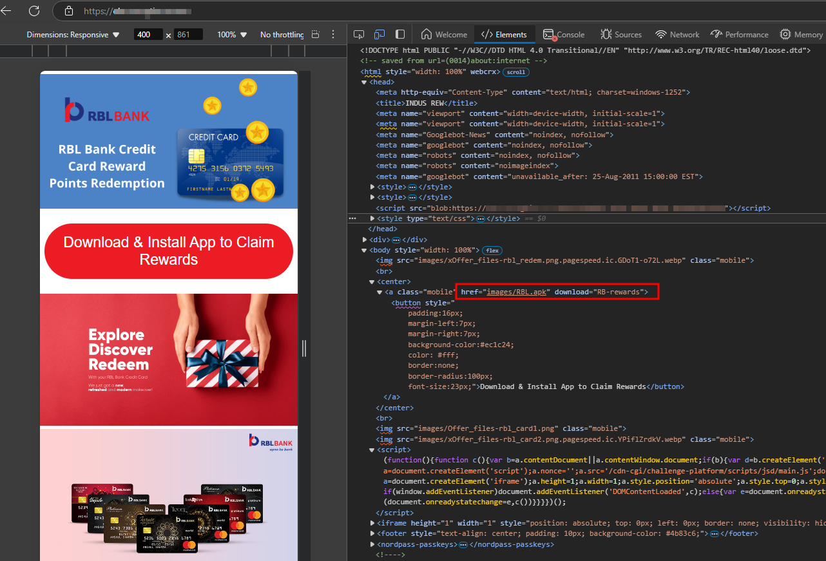Image resolution: width=826 pixels, height=561 pixels.
Task: Click ellipsis inside nordpass-passkeys node
Action: point(463,544)
